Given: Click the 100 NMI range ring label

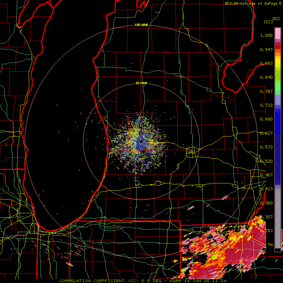Looking at the screenshot, I should [x=141, y=25].
